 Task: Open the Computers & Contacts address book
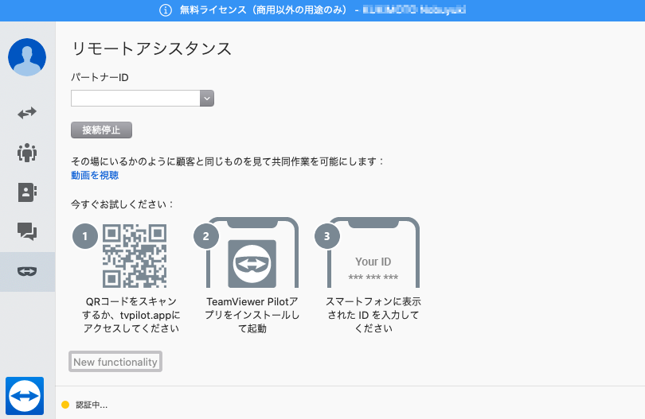click(27, 192)
